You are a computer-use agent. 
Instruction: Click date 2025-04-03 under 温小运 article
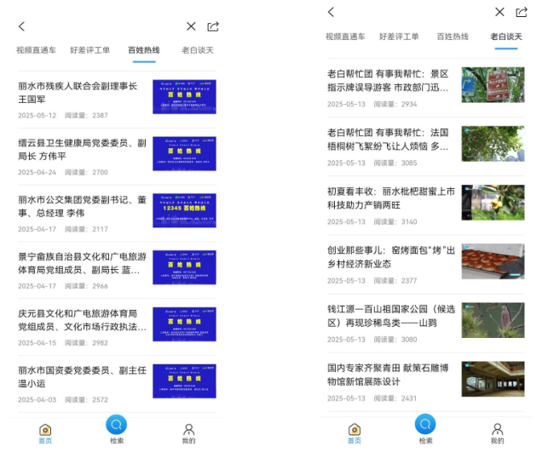[37, 400]
